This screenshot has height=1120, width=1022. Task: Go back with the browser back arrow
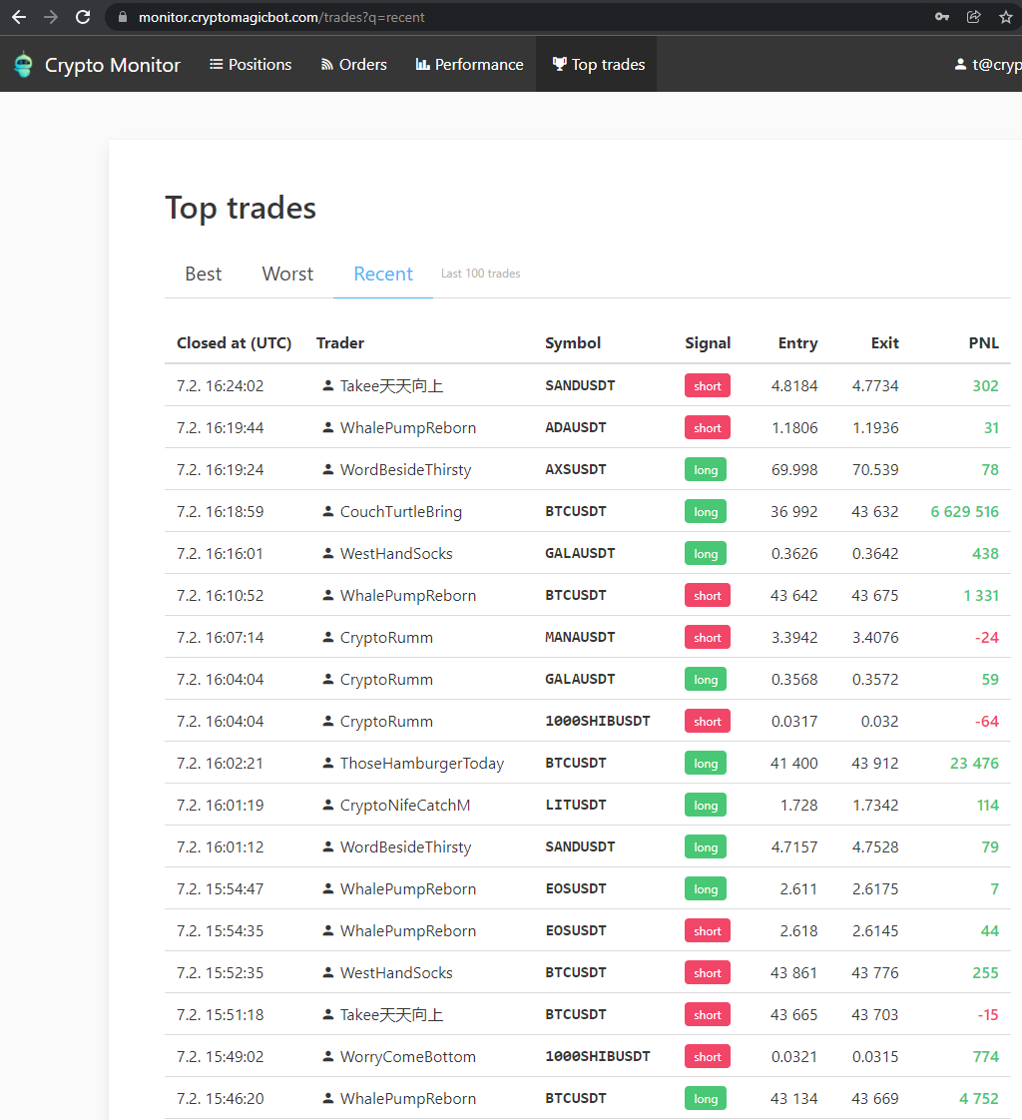coord(19,17)
